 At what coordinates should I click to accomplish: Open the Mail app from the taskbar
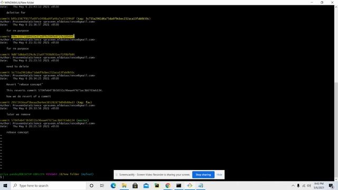pos(146,185)
